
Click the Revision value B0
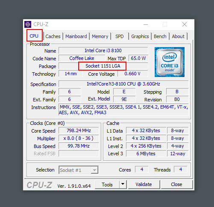click(177, 99)
